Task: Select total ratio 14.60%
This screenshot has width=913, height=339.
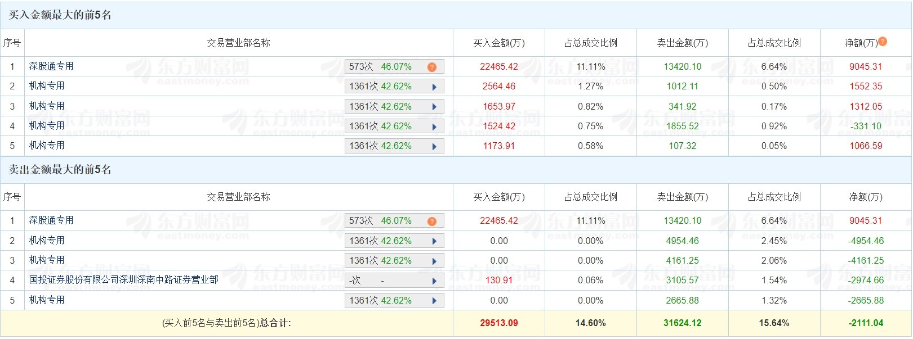Action: (590, 323)
